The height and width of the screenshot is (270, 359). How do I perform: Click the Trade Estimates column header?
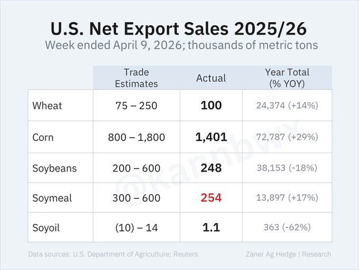[137, 78]
